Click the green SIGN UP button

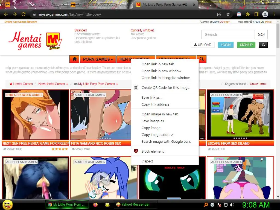coord(246,45)
